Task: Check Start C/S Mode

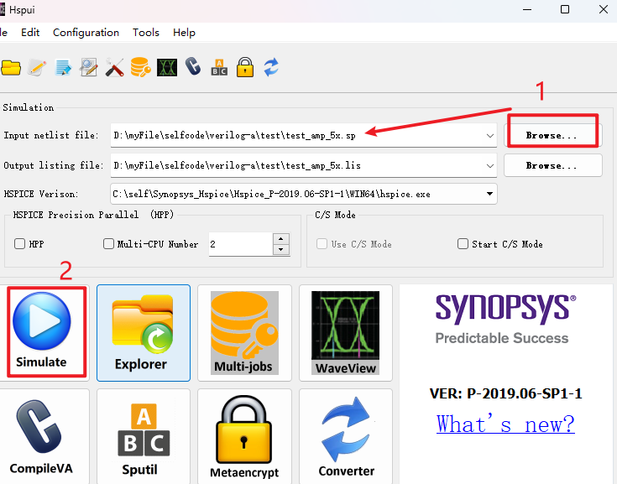Action: [463, 244]
